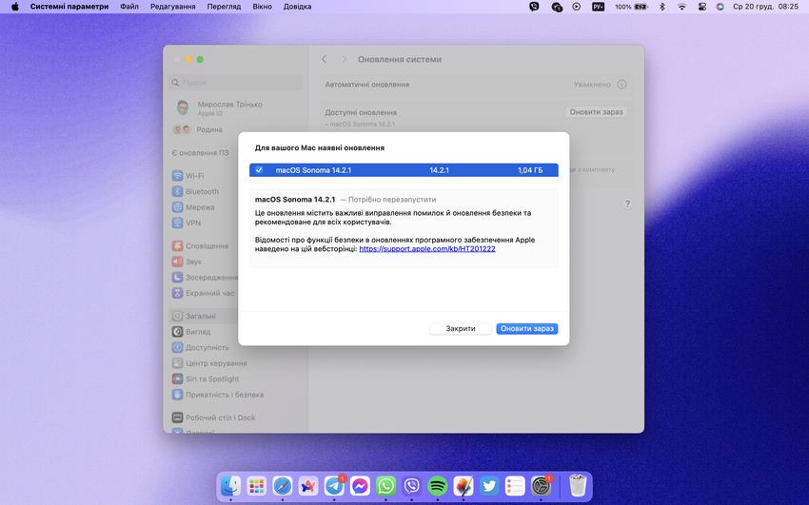Open Spotify in the Dock

[x=438, y=486]
